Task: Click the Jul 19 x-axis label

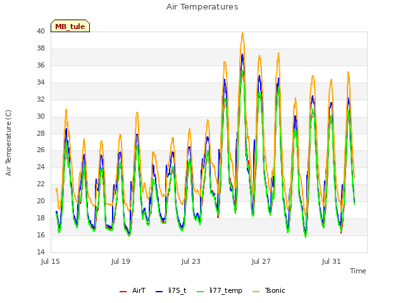Action: click(121, 262)
